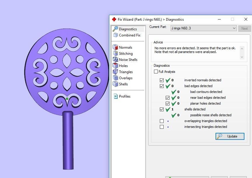Click the 'bad contours detected' text
Viewport: 252px width, 178px height.
pos(206,92)
